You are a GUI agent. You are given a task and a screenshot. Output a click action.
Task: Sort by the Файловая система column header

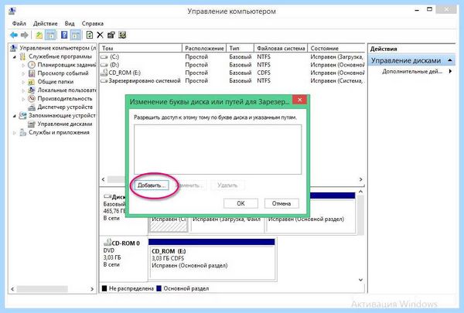point(281,48)
